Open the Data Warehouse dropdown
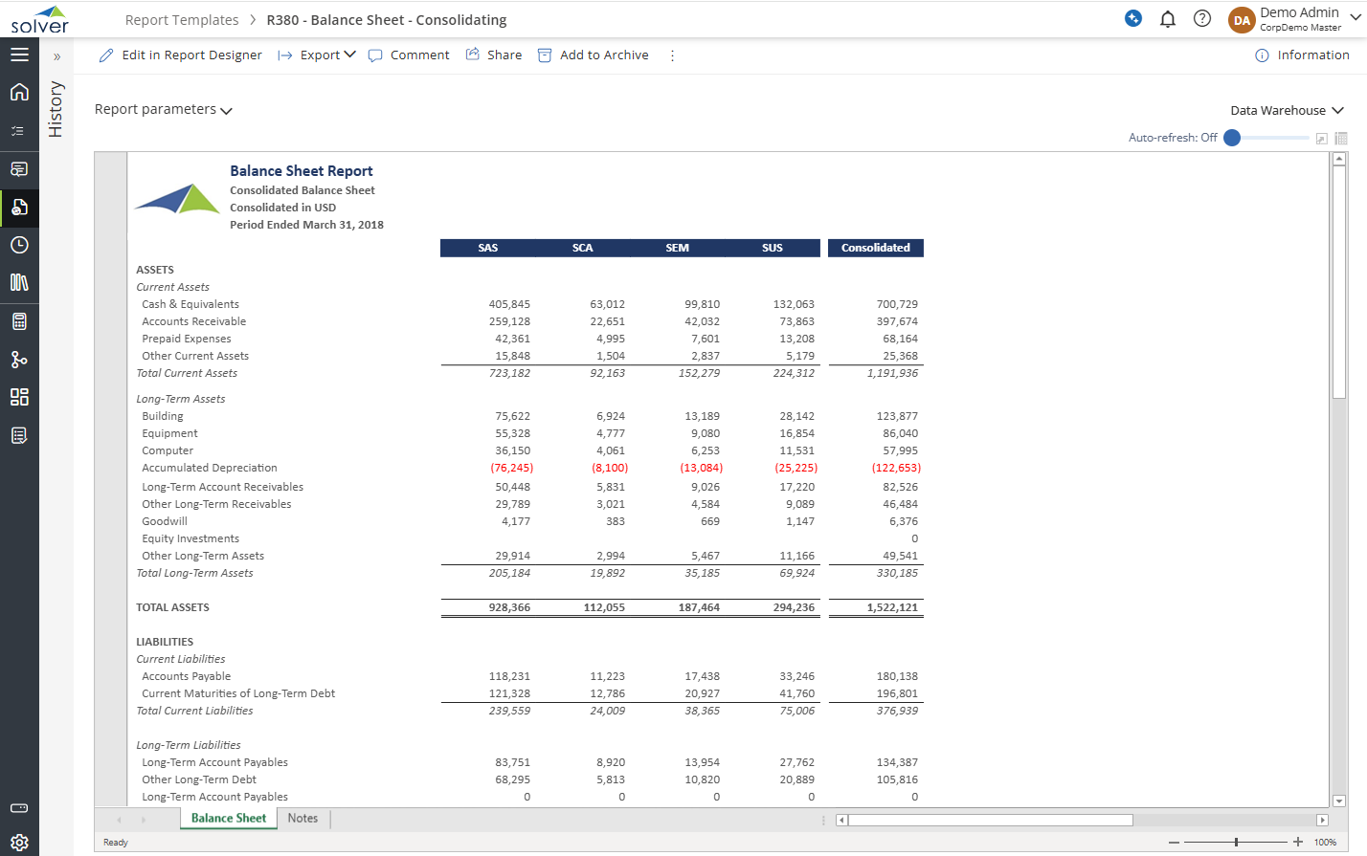 1287,111
